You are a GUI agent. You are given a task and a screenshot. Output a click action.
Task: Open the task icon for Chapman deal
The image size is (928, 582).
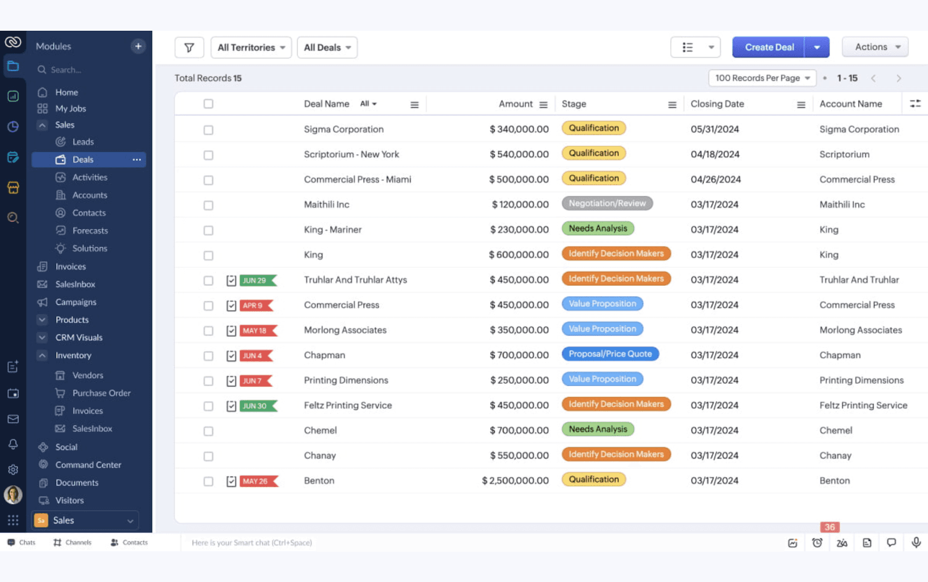[x=231, y=356]
